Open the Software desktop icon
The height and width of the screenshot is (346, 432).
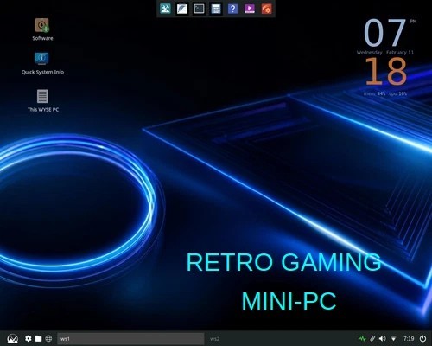[x=42, y=29]
